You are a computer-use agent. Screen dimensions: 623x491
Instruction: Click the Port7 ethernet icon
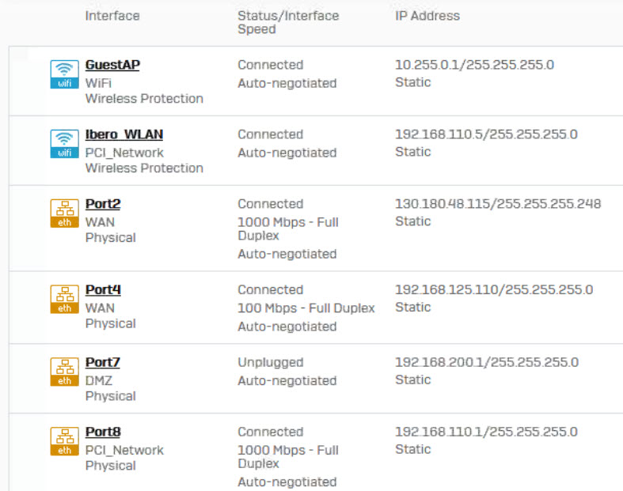coord(64,372)
